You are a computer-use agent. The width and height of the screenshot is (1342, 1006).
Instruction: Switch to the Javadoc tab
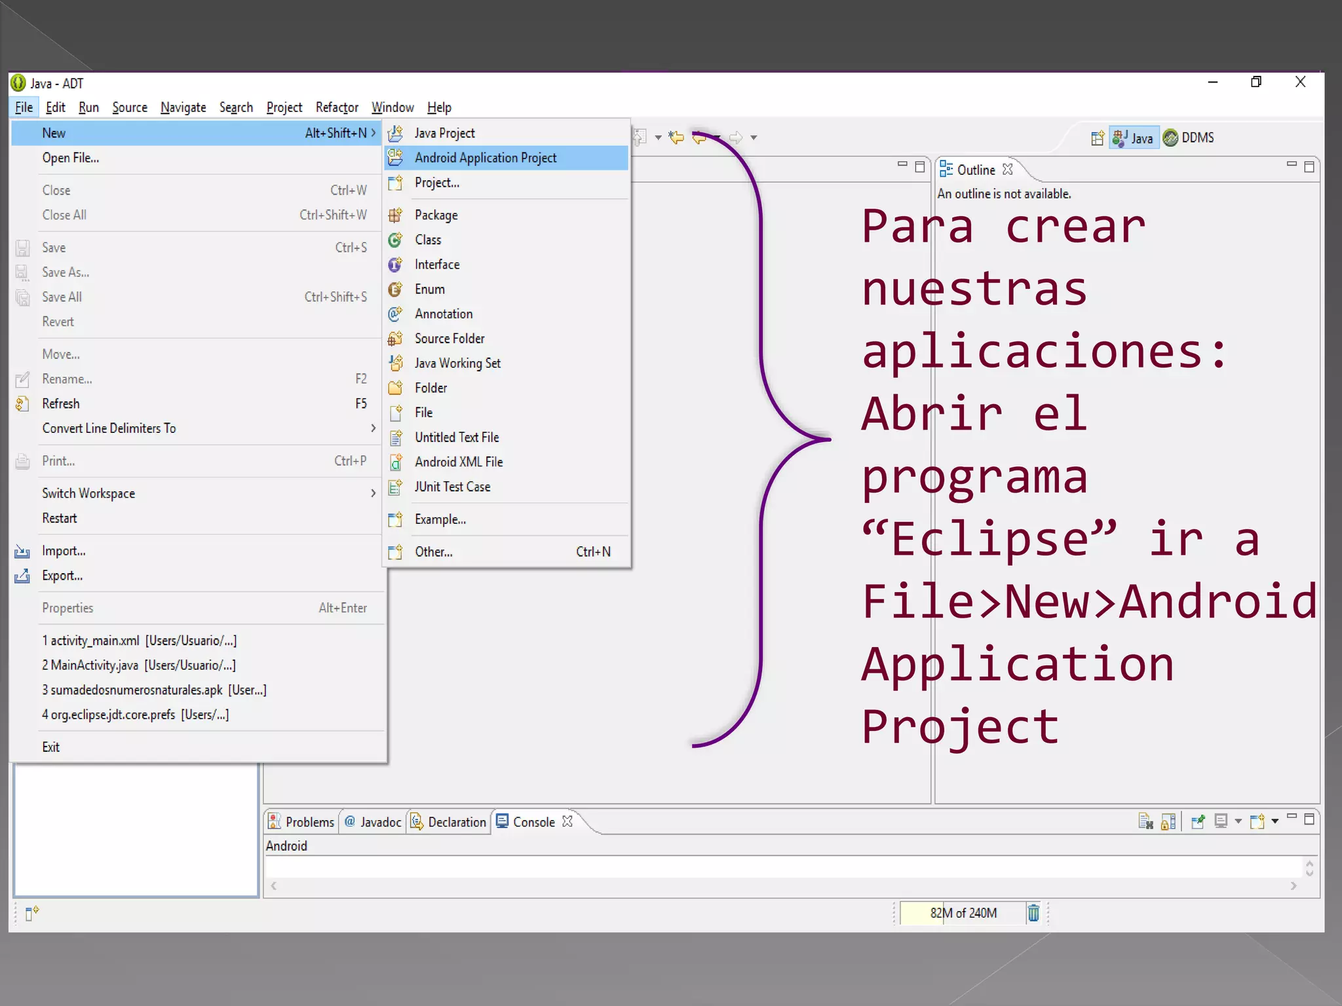pos(373,822)
